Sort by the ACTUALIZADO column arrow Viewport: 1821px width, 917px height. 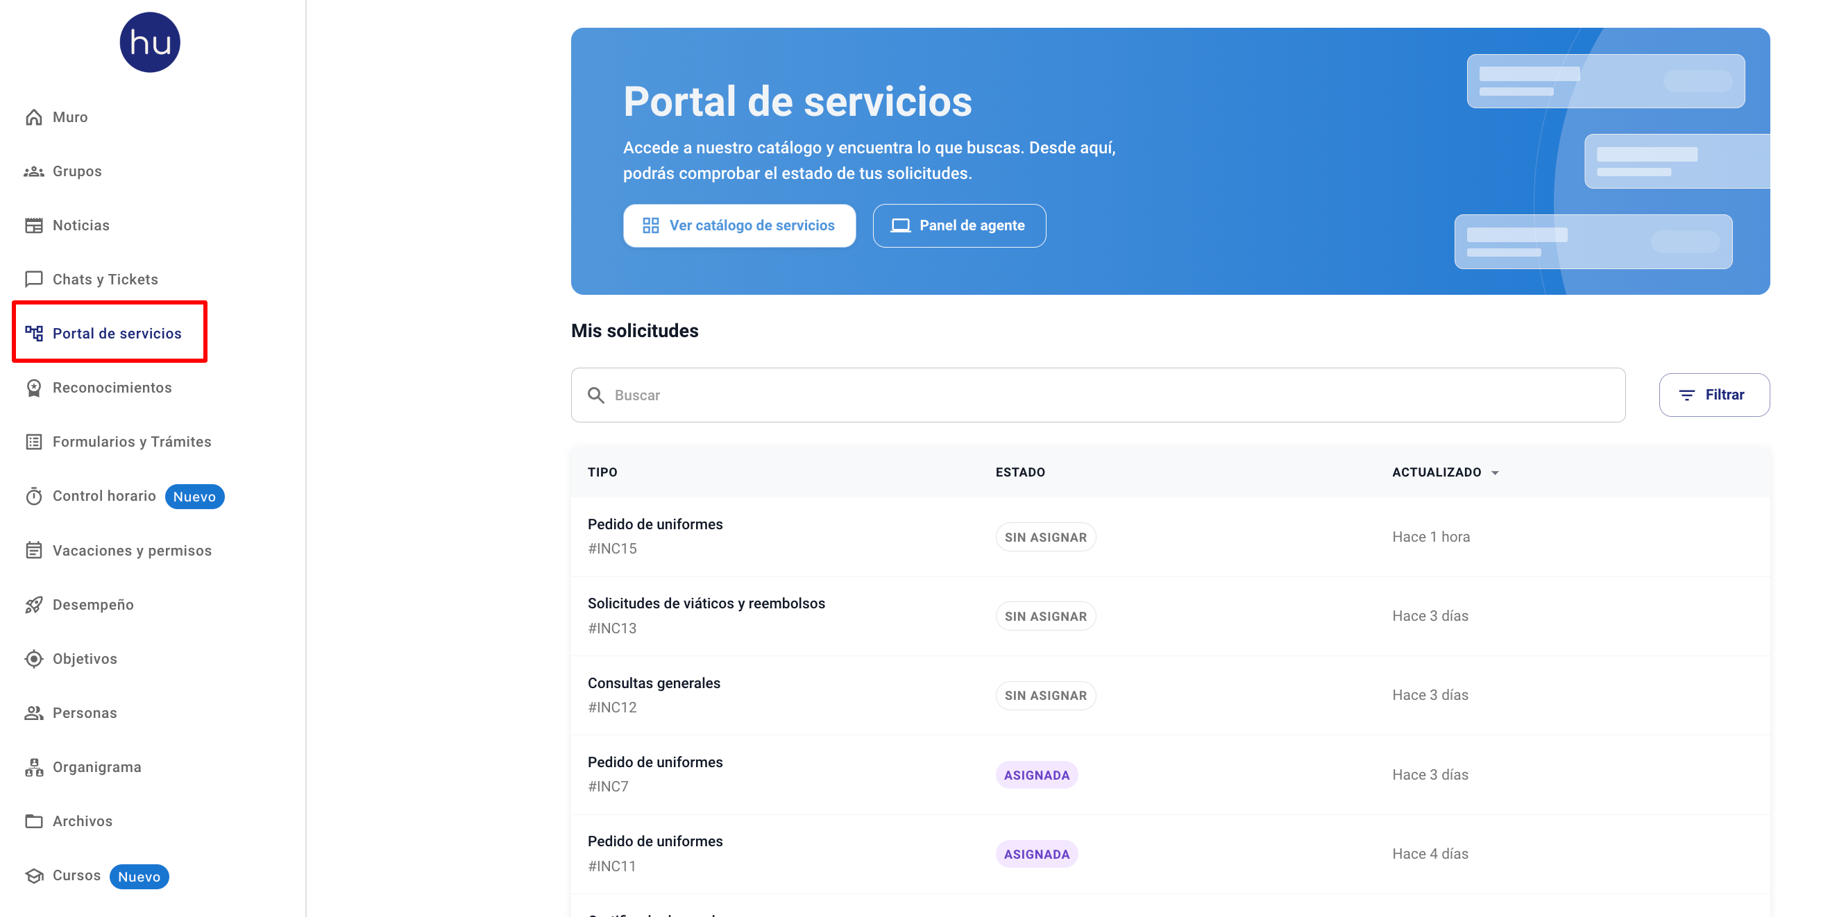1495,472
